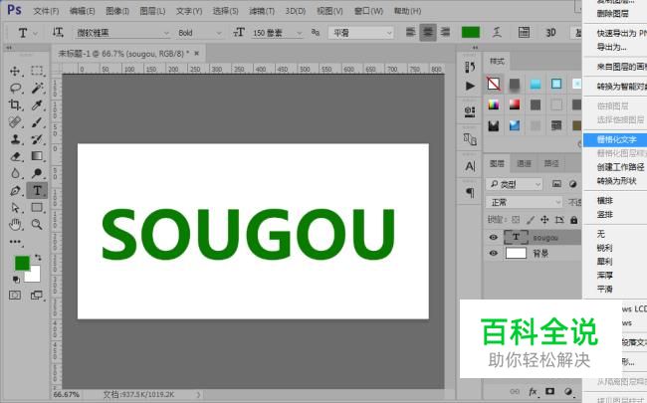Click the background white color swatch
Image resolution: width=647 pixels, height=403 pixels.
click(x=34, y=275)
